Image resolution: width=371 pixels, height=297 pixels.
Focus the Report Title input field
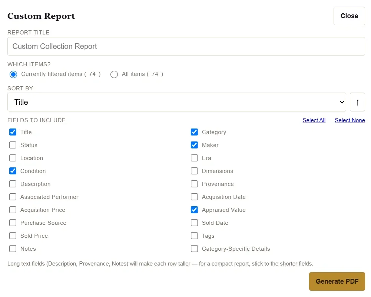pos(186,46)
